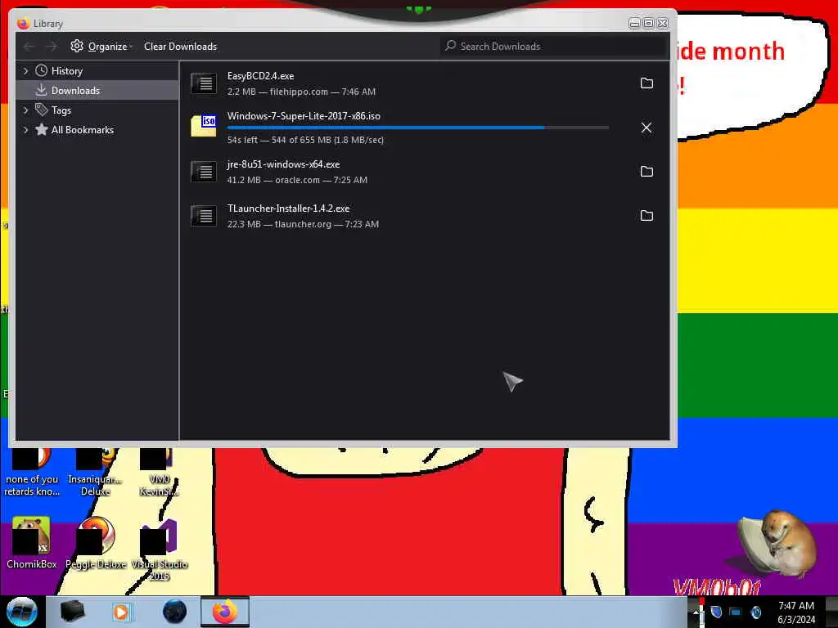Viewport: 838px width, 628px height.
Task: Select the TLauncher-Installer-1.4.2.exe file name
Action: [x=288, y=209]
